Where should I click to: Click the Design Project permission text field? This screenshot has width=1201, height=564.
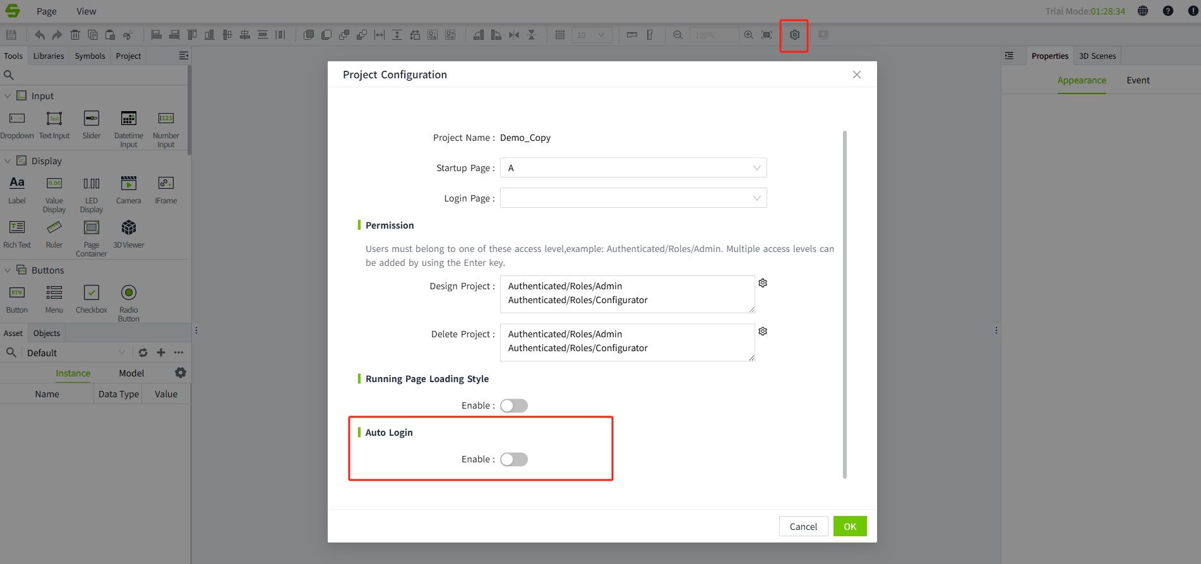coord(626,294)
